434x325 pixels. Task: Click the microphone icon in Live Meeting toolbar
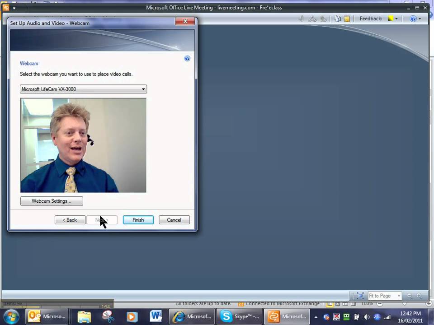302,19
